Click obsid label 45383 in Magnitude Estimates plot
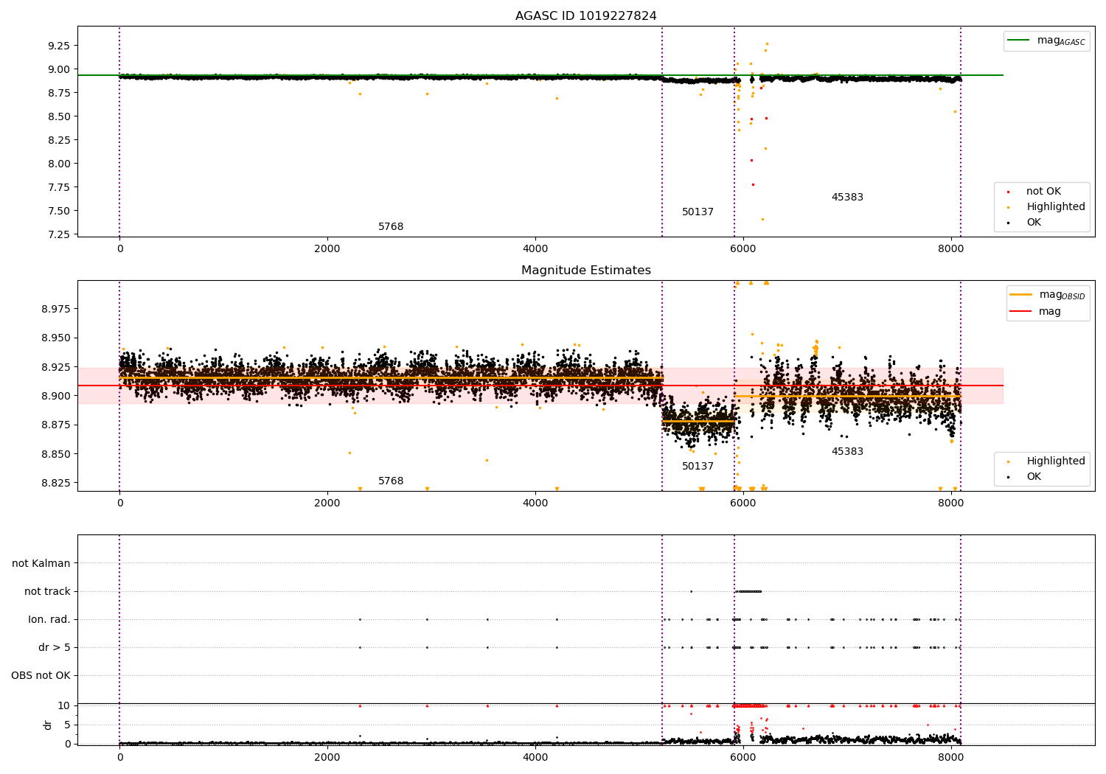The width and height of the screenshot is (1106, 774). (x=847, y=452)
